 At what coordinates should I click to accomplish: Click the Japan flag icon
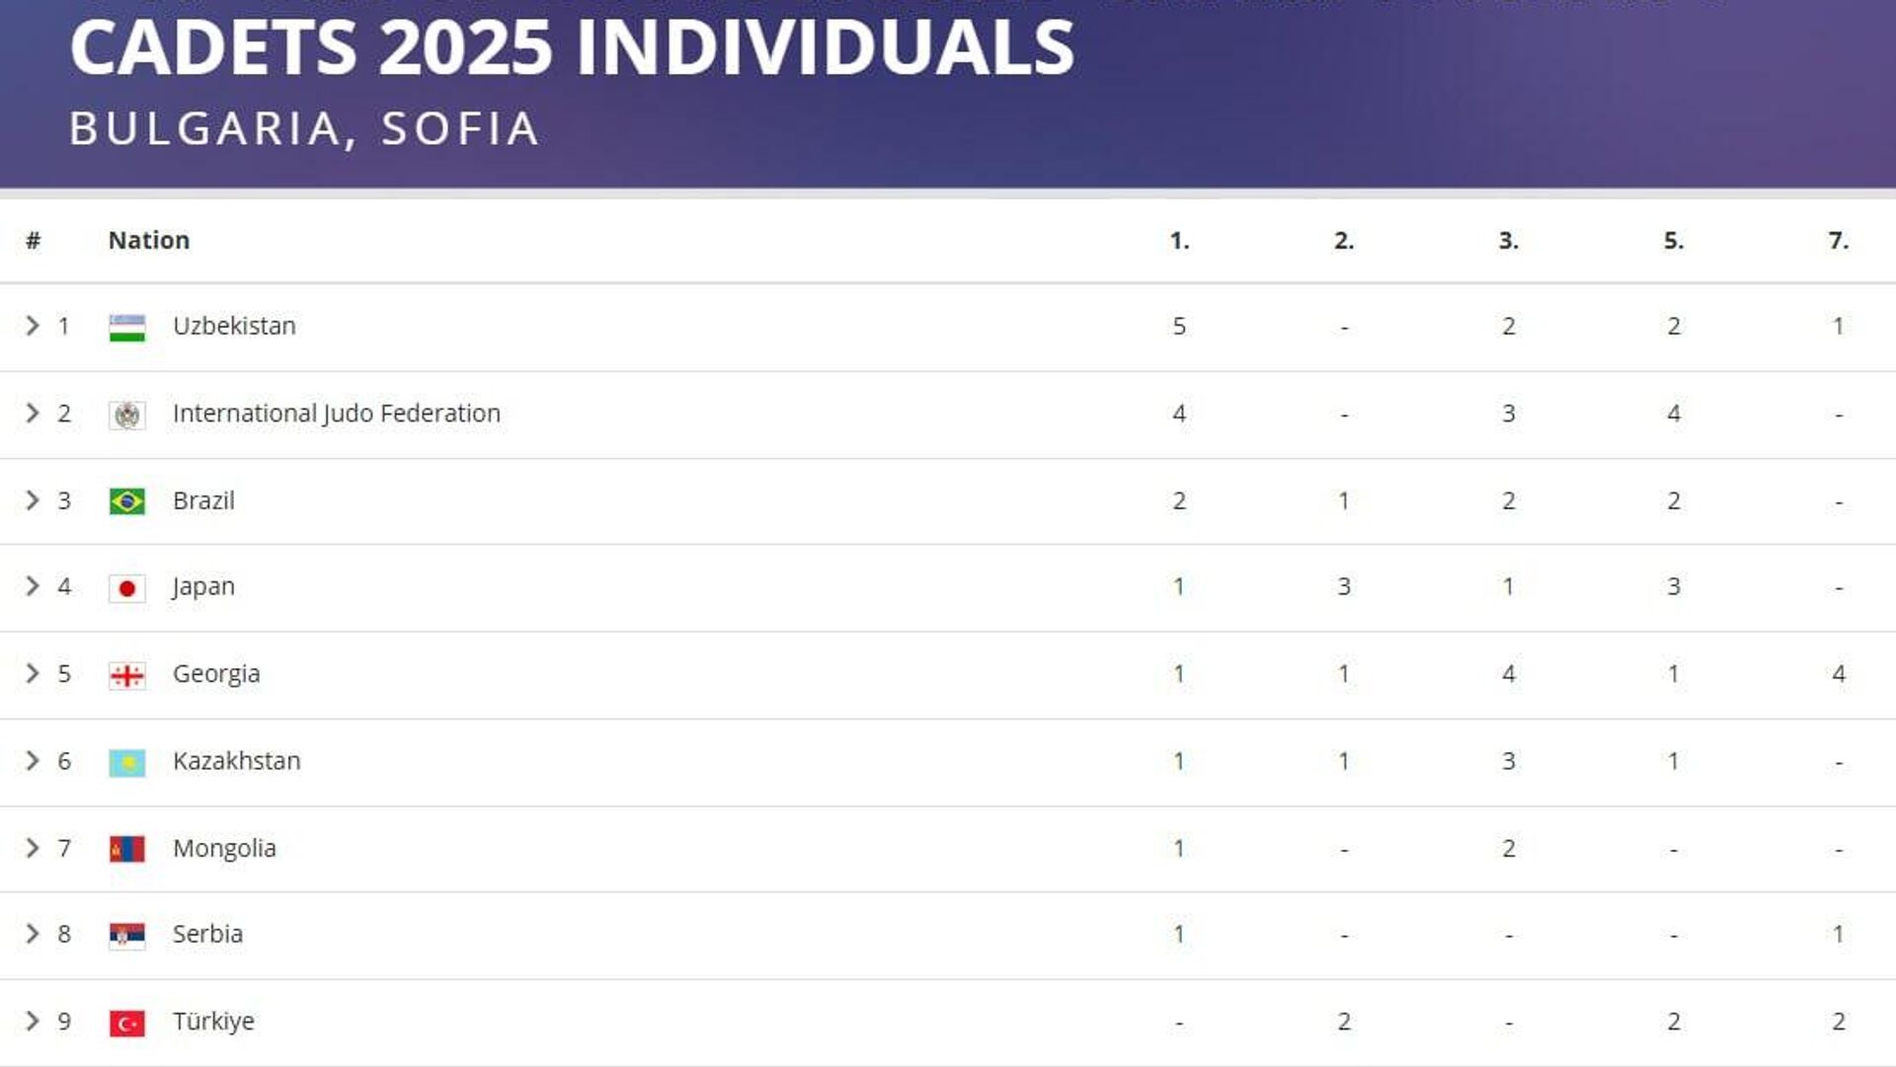pos(126,588)
